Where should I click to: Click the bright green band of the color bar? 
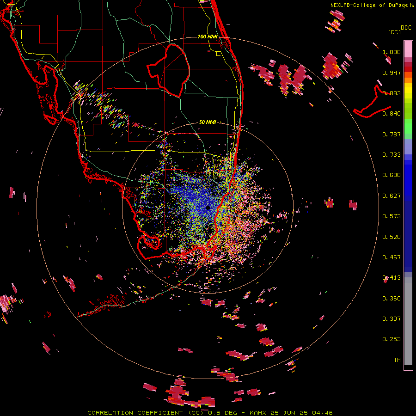click(x=408, y=126)
